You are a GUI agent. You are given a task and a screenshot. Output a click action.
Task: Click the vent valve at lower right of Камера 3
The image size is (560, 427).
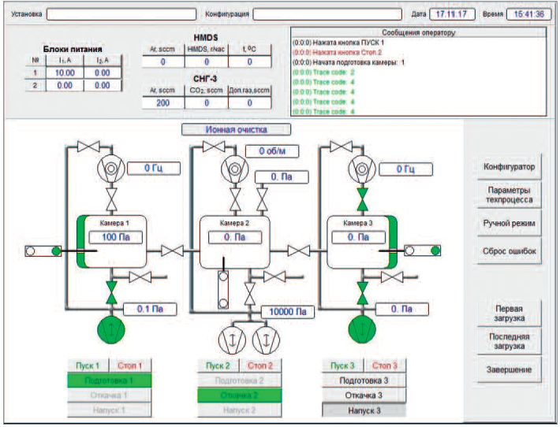tap(392, 277)
